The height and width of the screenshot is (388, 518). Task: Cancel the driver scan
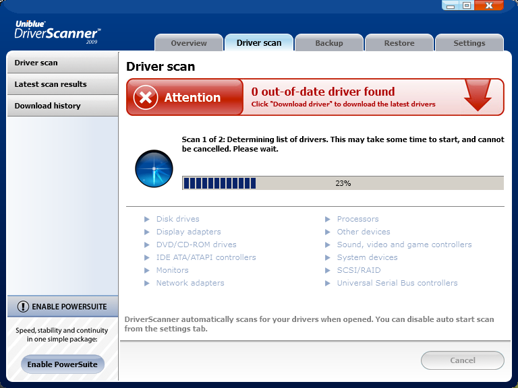coord(462,360)
